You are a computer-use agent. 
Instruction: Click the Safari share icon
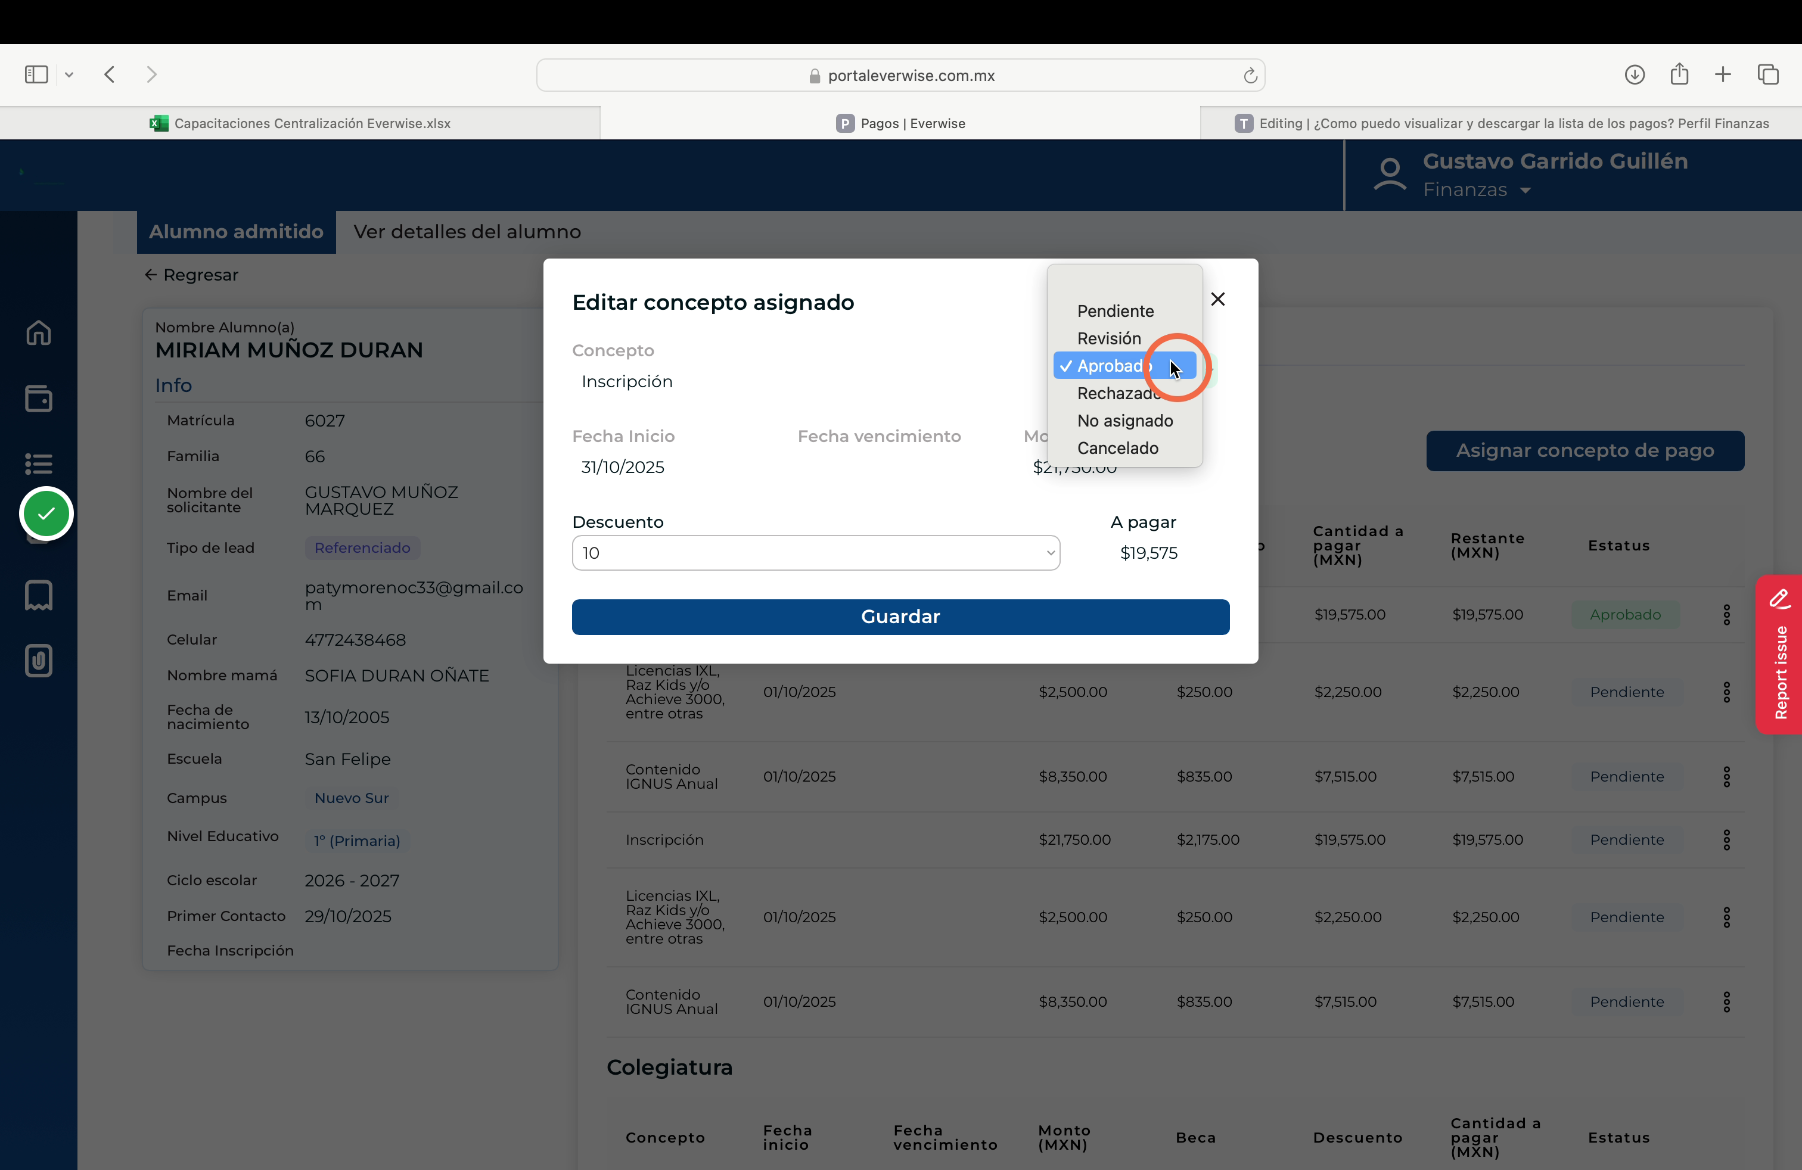point(1679,73)
